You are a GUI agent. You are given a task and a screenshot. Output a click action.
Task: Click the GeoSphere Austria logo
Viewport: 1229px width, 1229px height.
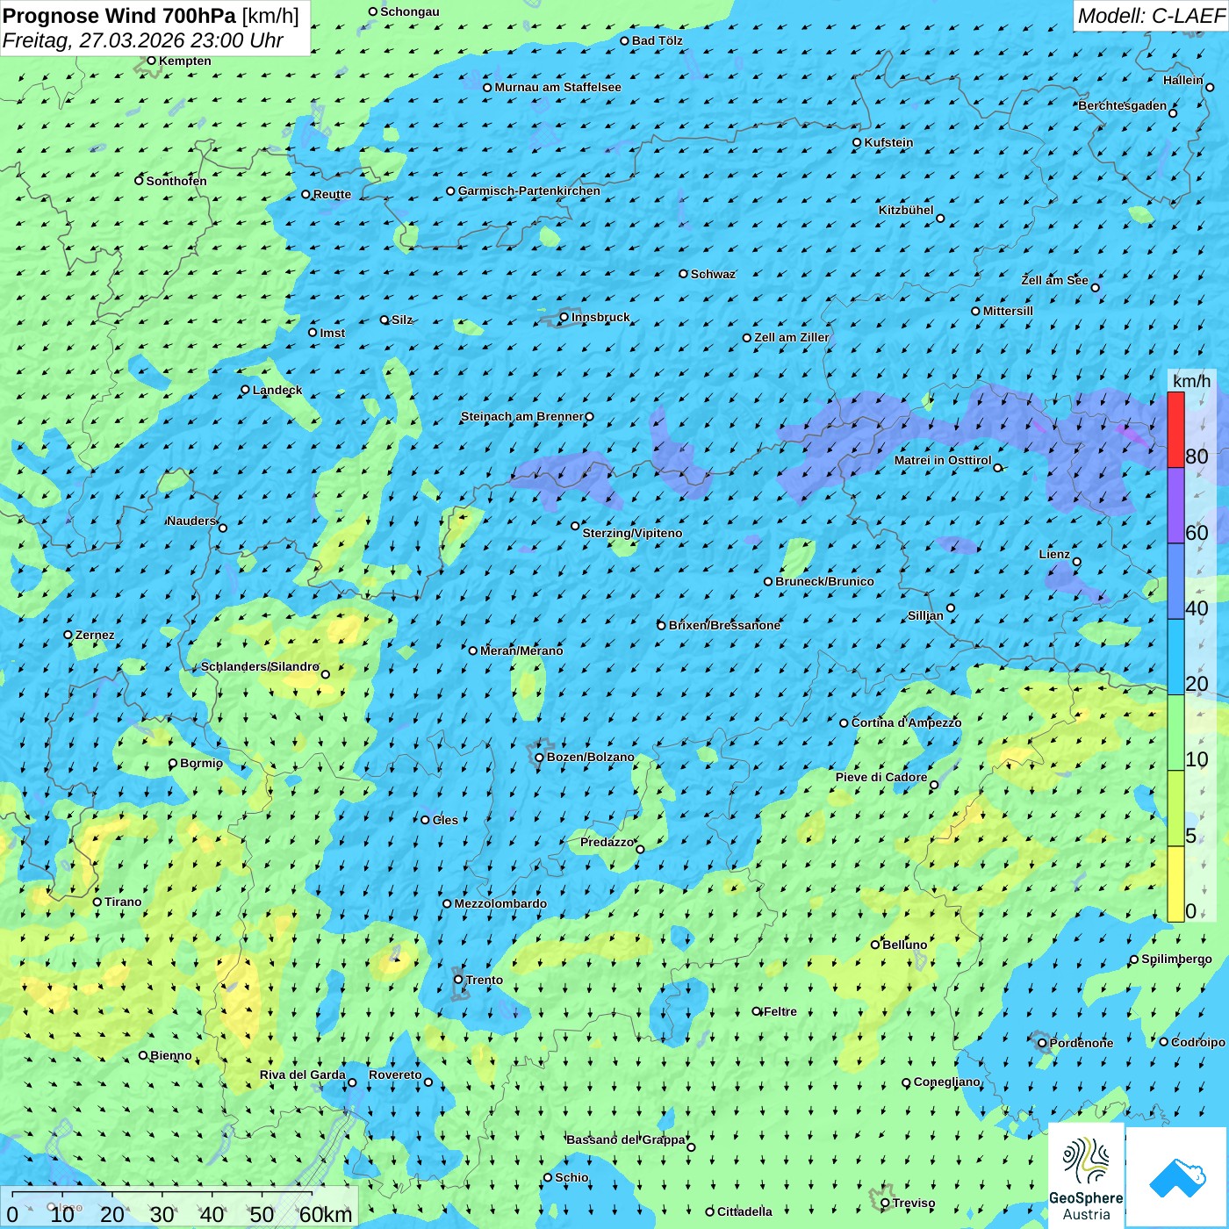tap(1086, 1176)
